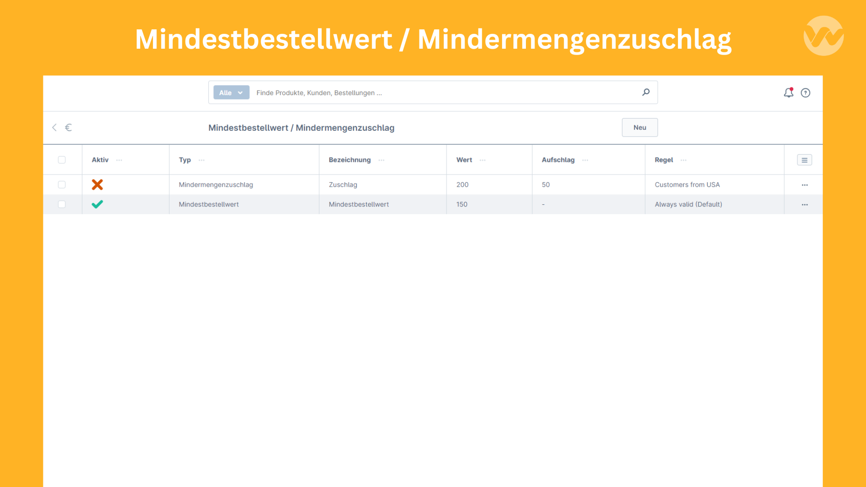Tick the checkbox for the Mindermengenzuschlag row
This screenshot has width=866, height=487.
tap(62, 184)
